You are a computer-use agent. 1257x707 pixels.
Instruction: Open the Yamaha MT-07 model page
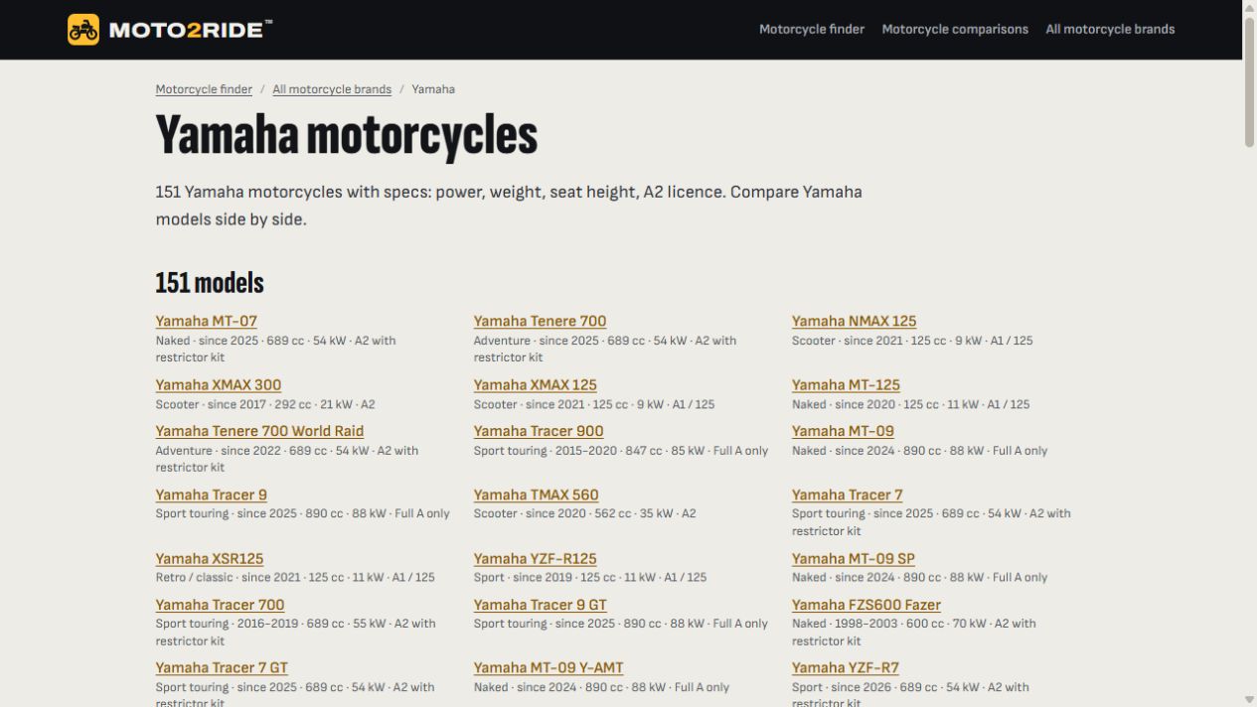pos(206,322)
